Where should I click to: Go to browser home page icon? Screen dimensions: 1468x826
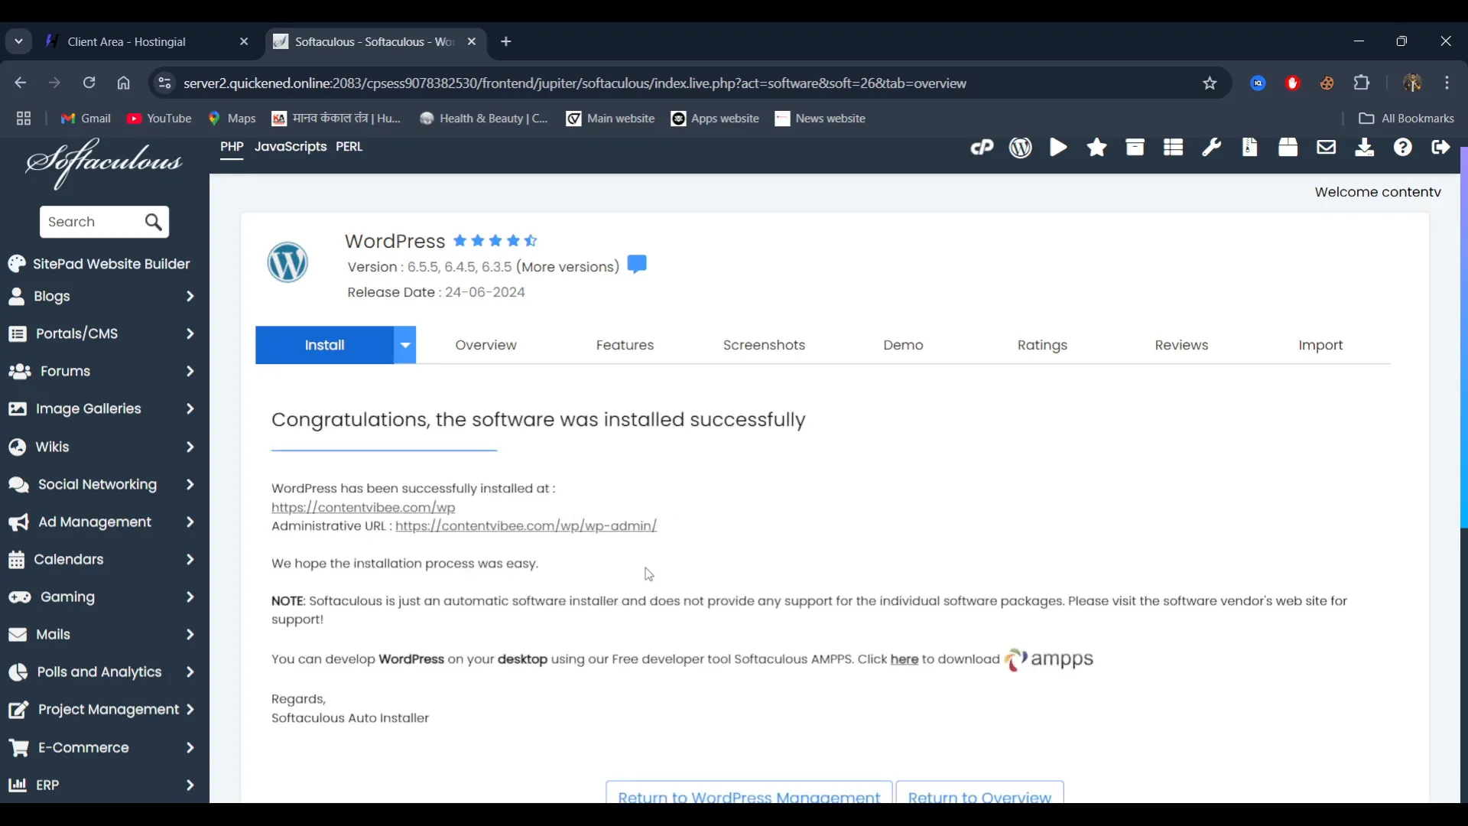click(124, 83)
